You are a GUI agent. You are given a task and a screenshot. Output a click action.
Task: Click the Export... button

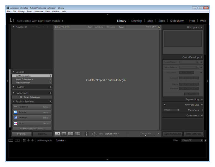[x=42, y=134]
